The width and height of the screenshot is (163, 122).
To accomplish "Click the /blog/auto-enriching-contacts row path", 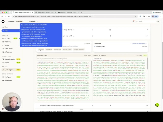I will coord(57,105).
